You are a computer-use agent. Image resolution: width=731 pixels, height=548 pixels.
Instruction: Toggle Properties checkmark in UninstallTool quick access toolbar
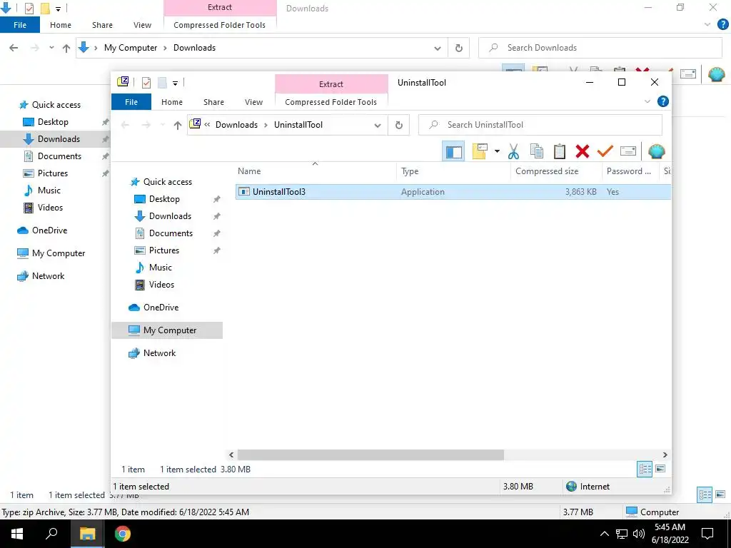pyautogui.click(x=146, y=83)
